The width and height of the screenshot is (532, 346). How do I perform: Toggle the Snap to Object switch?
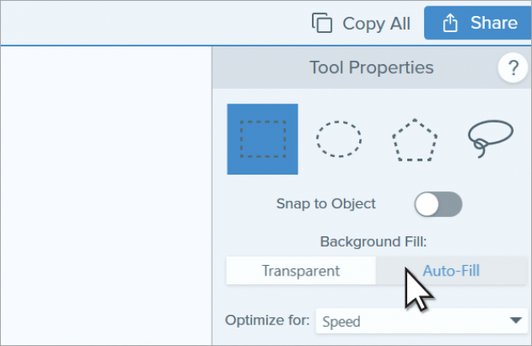pyautogui.click(x=438, y=204)
